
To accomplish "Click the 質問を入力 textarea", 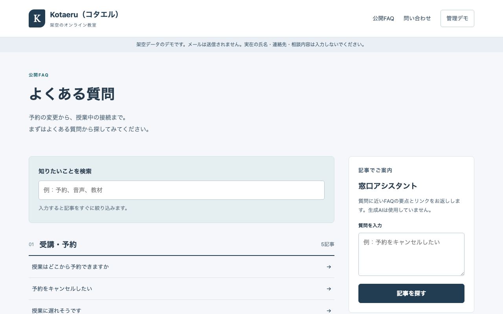I will click(411, 254).
